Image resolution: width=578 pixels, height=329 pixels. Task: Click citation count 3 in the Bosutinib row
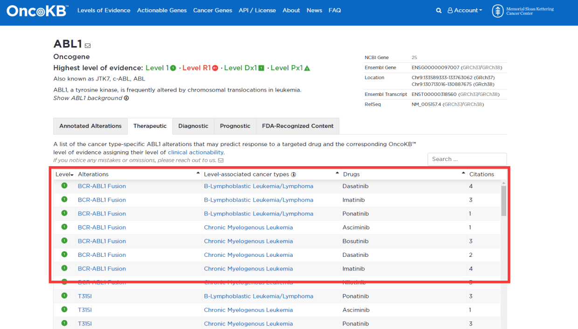[471, 241]
